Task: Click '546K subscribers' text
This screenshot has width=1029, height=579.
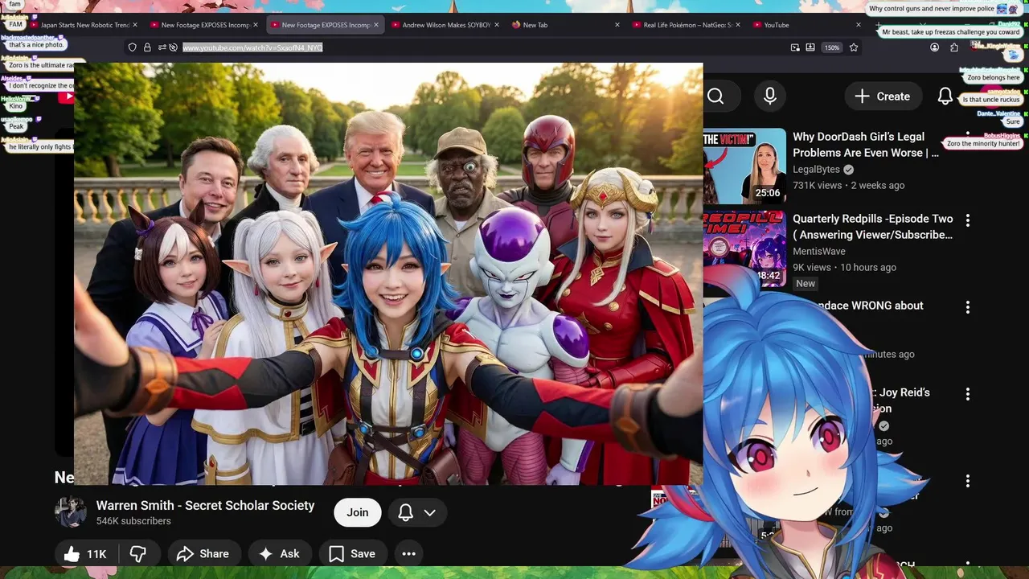Action: (x=133, y=521)
